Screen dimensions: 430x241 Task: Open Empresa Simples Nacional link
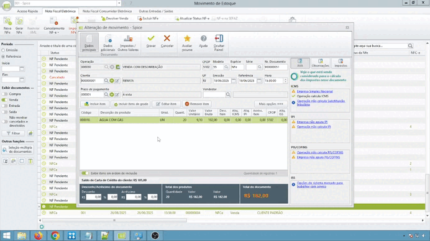pos(314,91)
